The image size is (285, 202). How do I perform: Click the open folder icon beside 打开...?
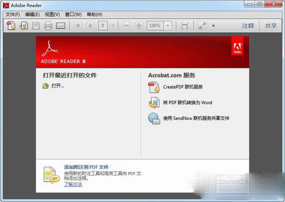(45, 85)
